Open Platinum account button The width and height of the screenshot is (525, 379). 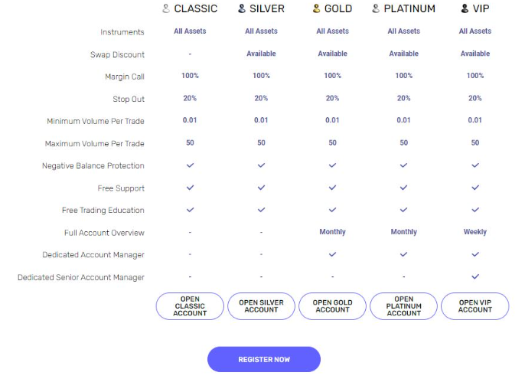tap(404, 306)
